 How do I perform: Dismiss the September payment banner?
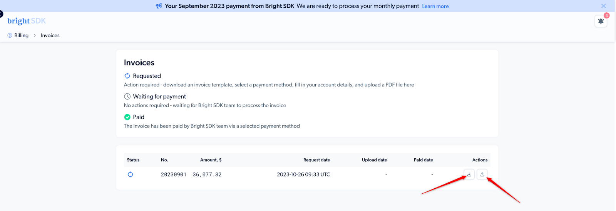coord(603,6)
